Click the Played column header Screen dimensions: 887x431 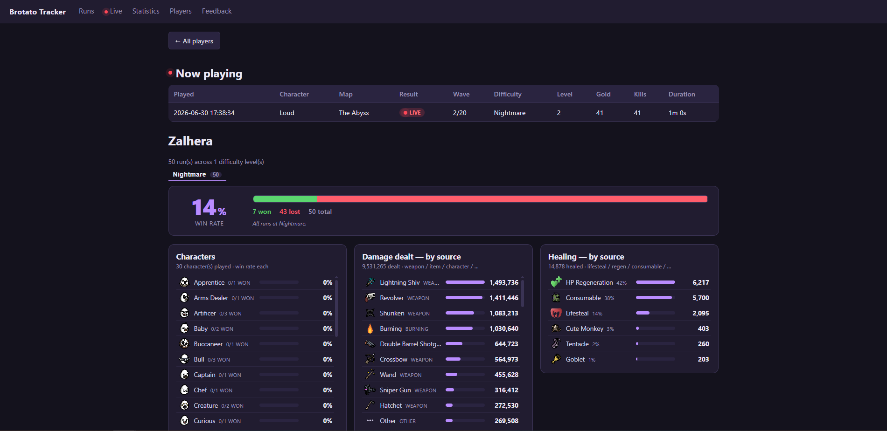[184, 94]
